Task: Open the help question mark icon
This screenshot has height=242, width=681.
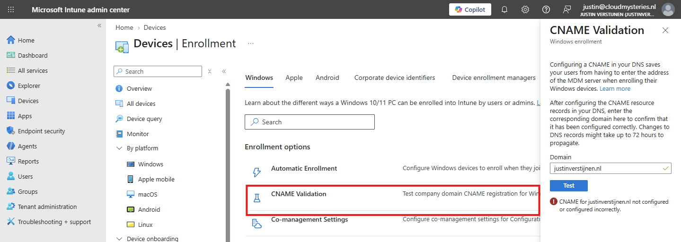Action: pyautogui.click(x=546, y=9)
